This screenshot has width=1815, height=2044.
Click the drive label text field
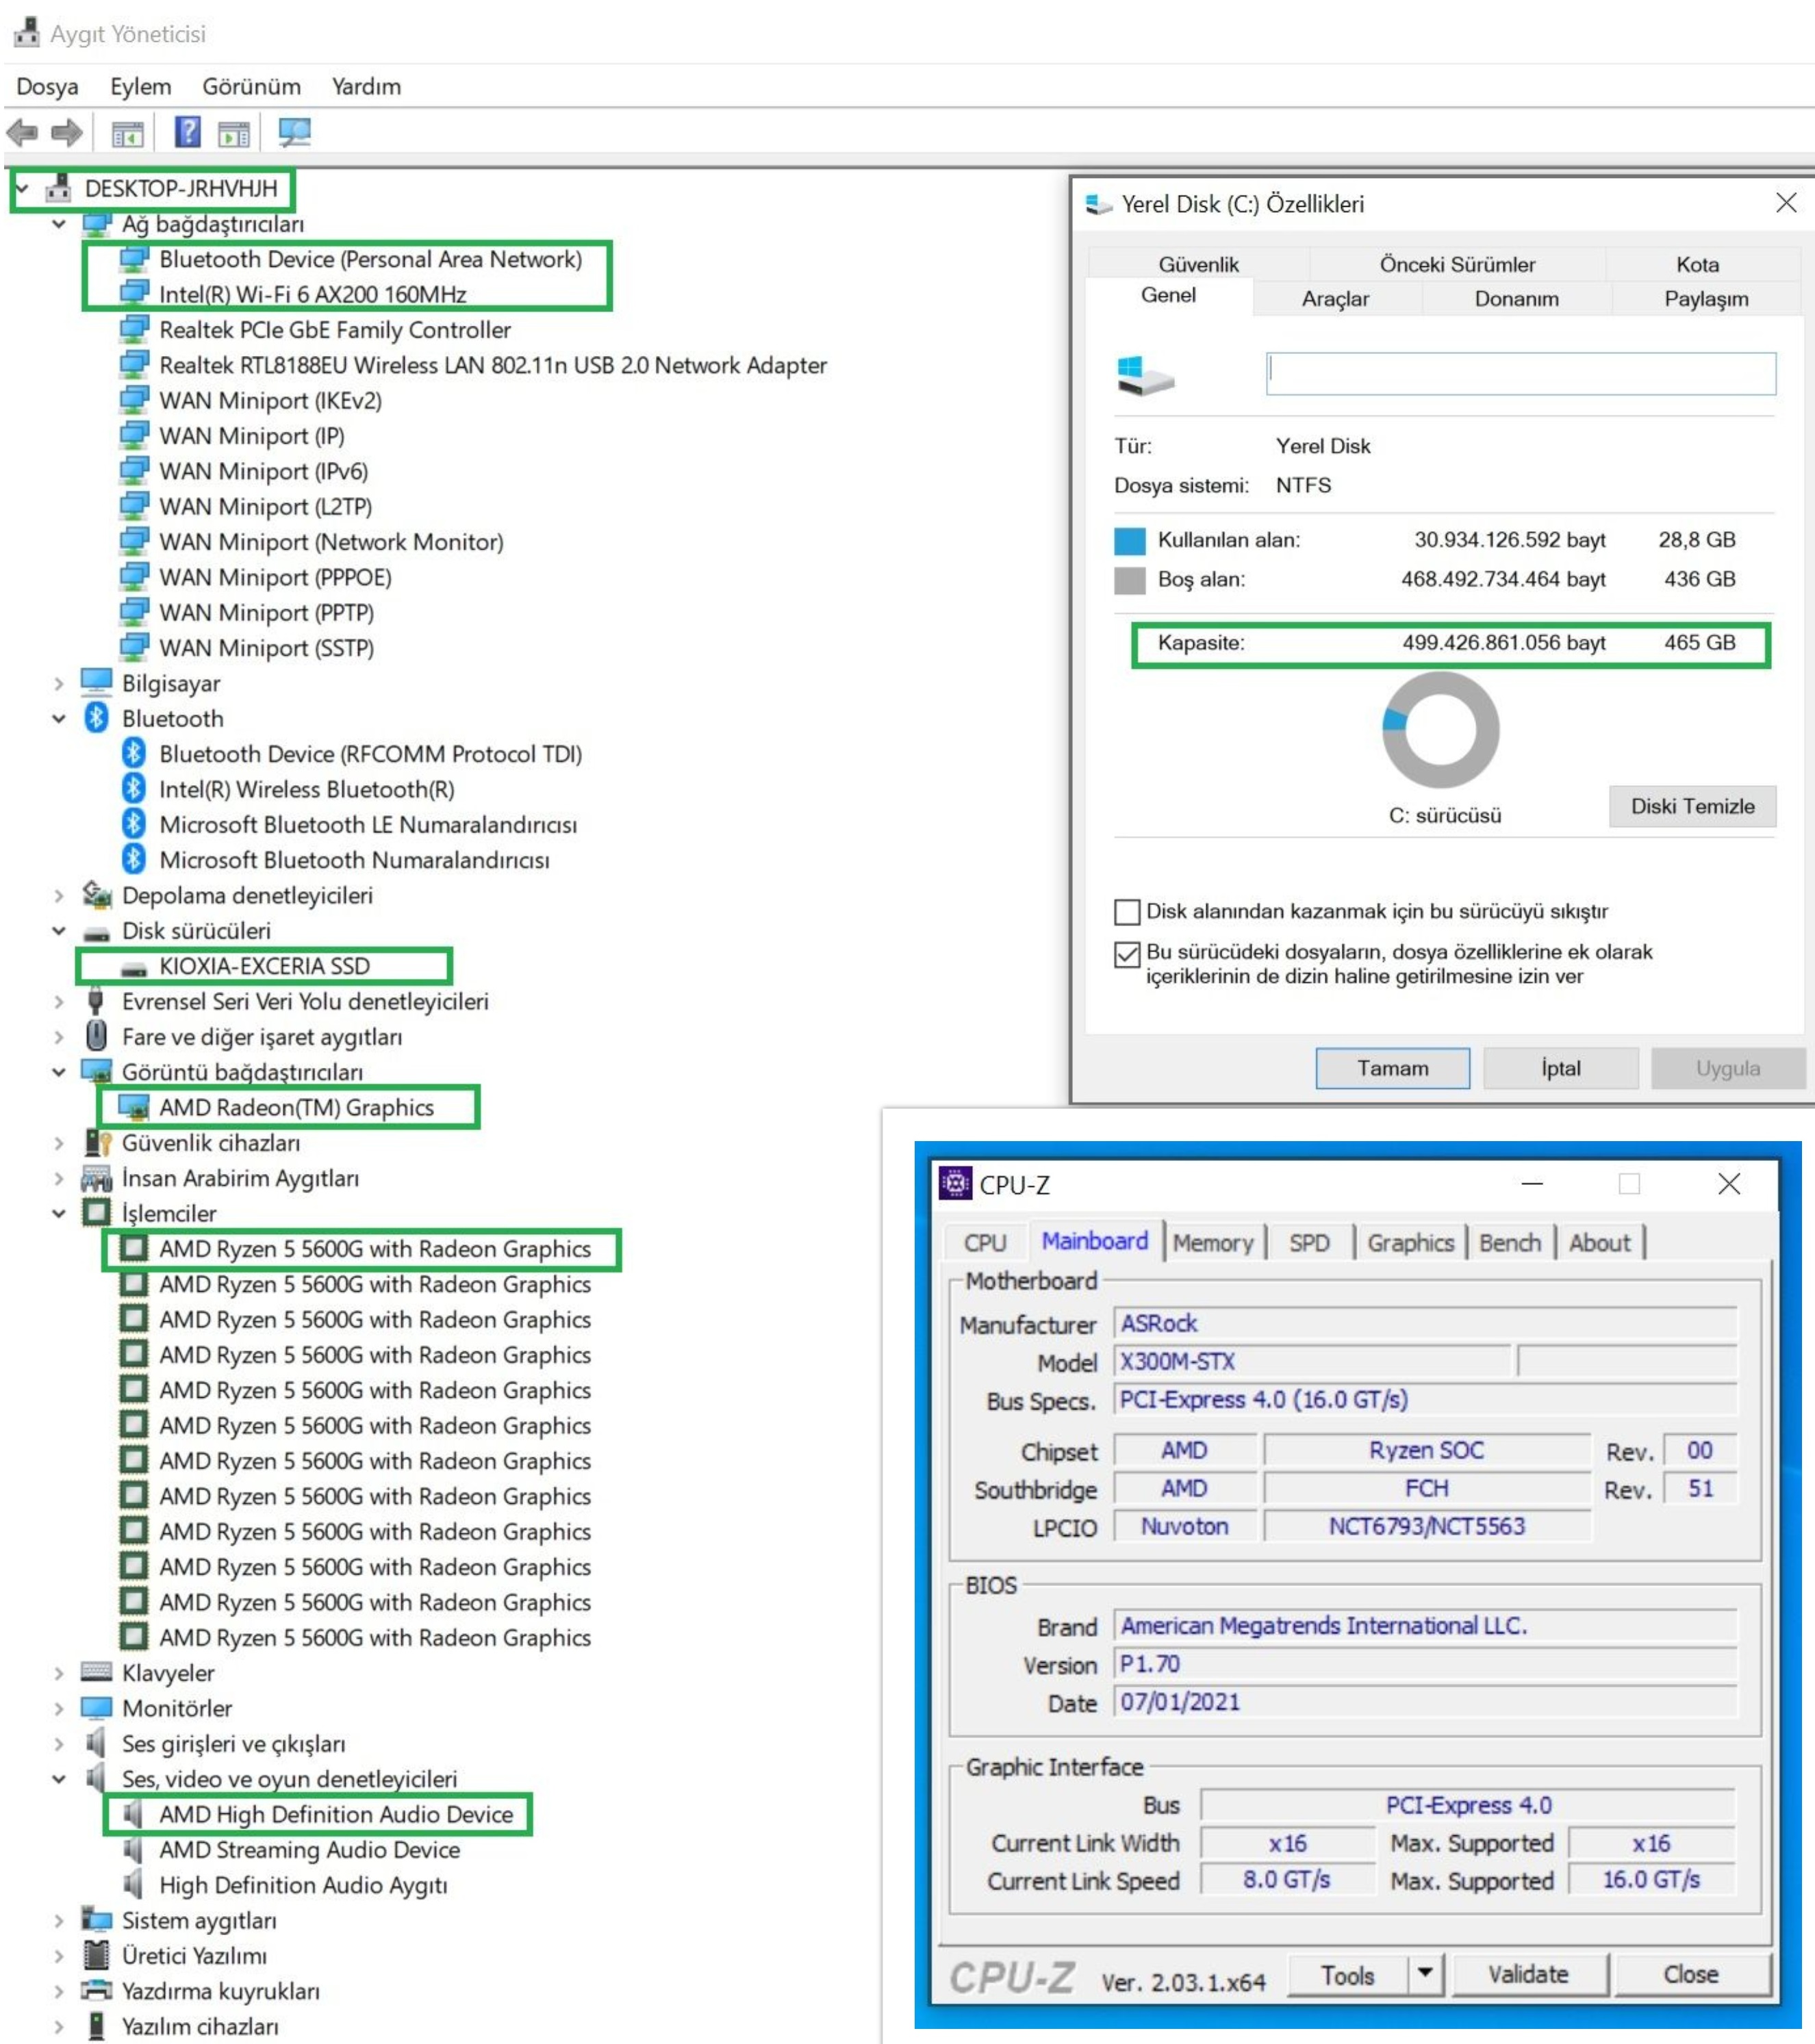pos(1521,373)
